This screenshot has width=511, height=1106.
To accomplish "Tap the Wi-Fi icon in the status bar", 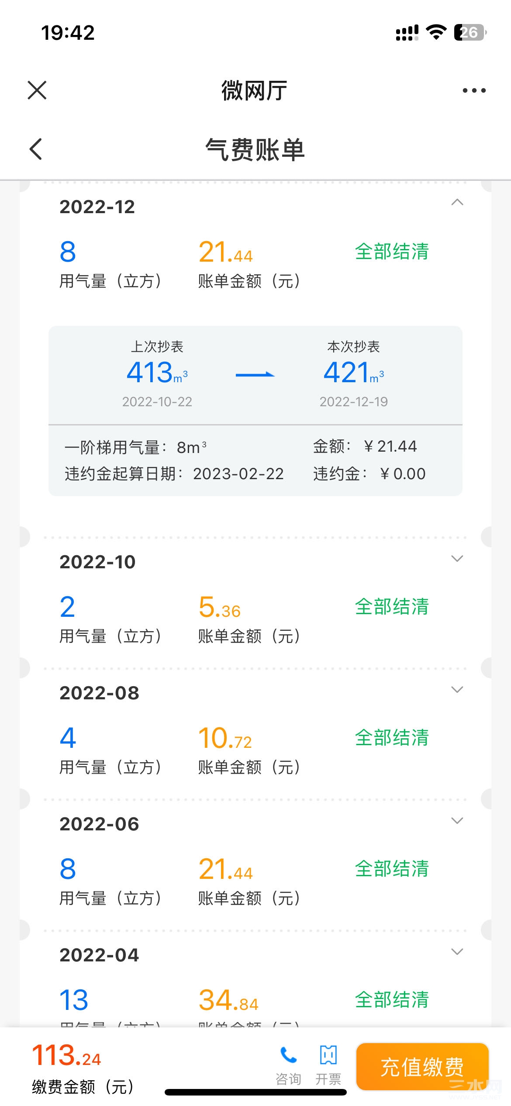I will [436, 32].
